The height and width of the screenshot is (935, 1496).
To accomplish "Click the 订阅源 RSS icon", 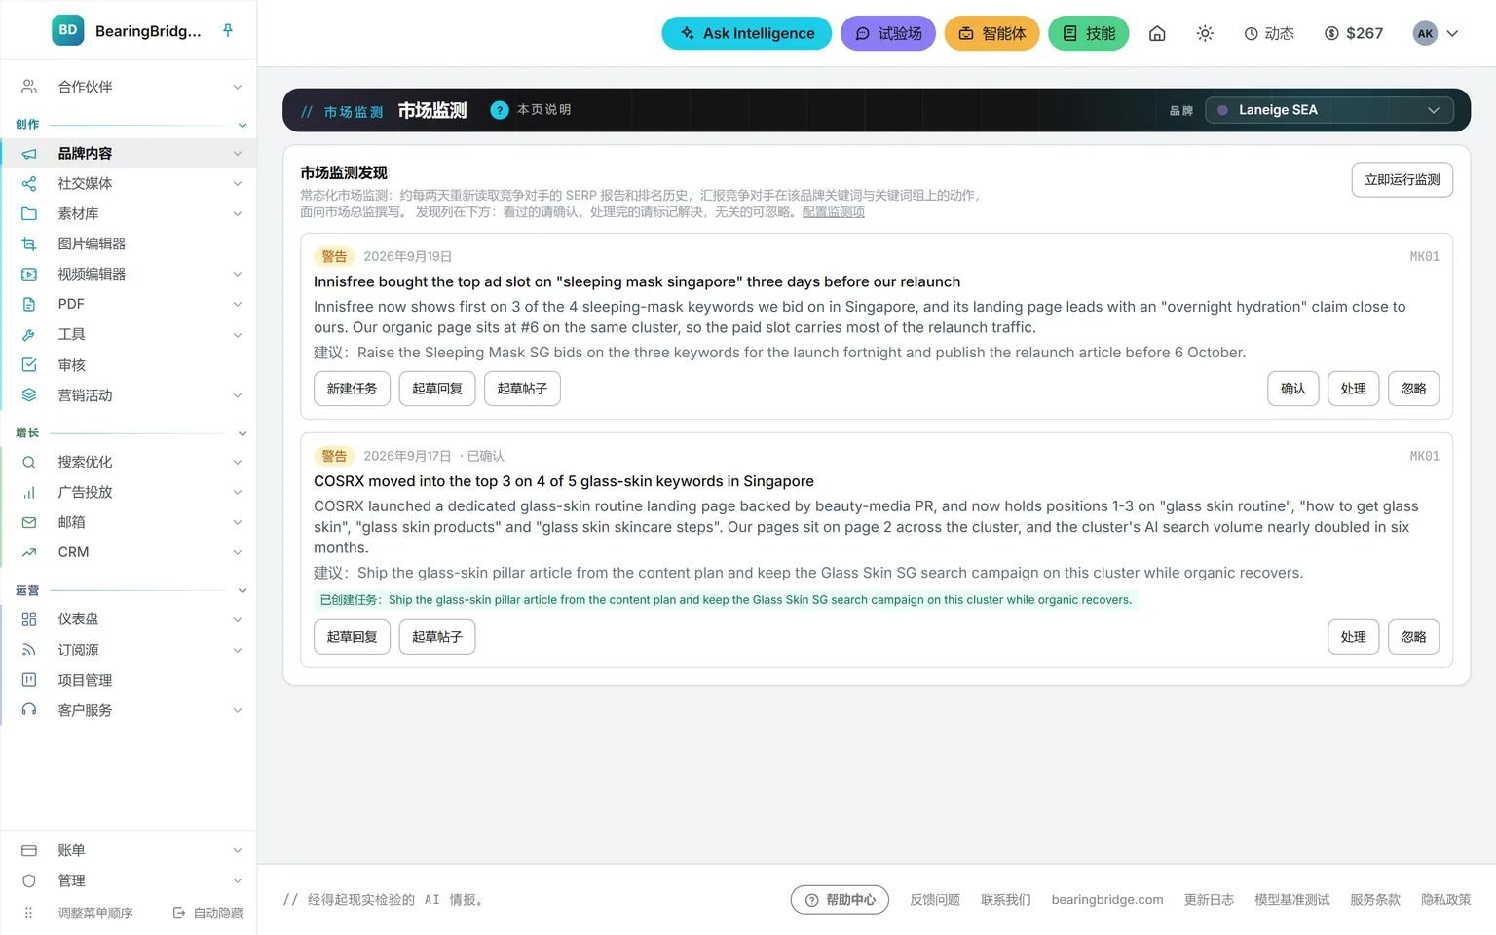I will [29, 650].
